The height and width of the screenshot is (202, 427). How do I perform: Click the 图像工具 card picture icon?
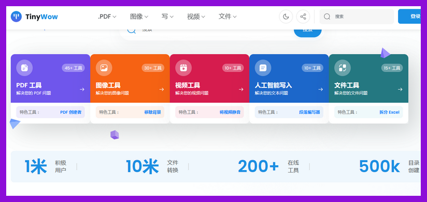pos(104,68)
